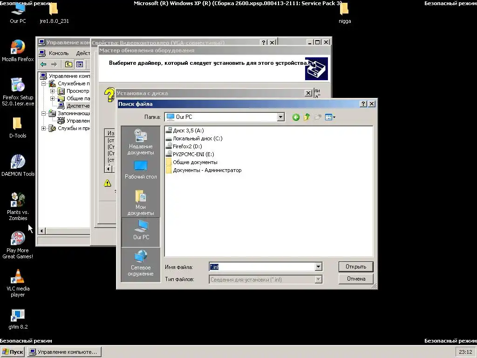Click back arrow in Управление компьютером toolbar
The width and height of the screenshot is (477, 358).
(x=43, y=64)
